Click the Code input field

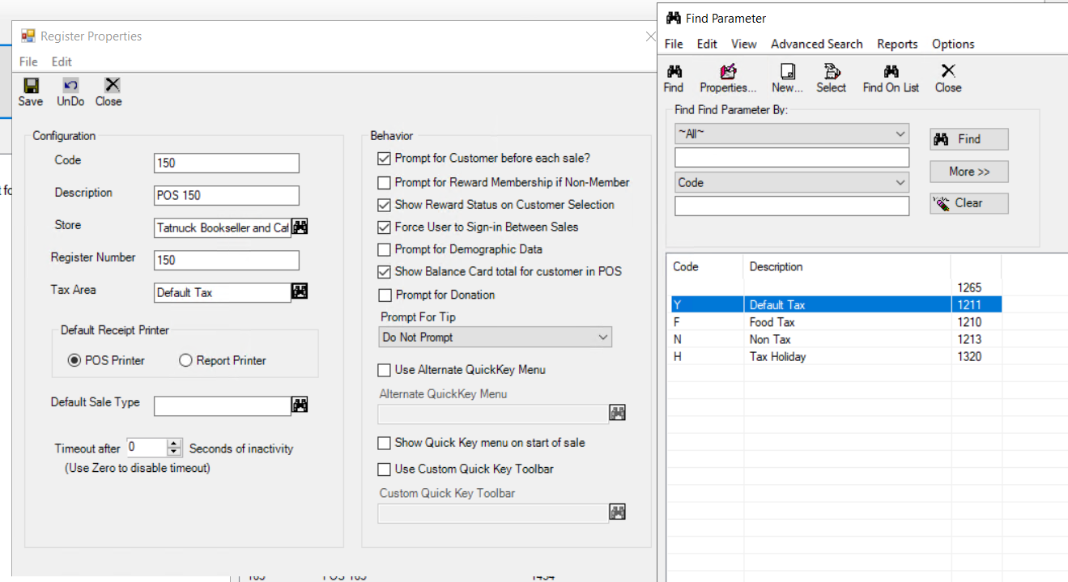(227, 163)
